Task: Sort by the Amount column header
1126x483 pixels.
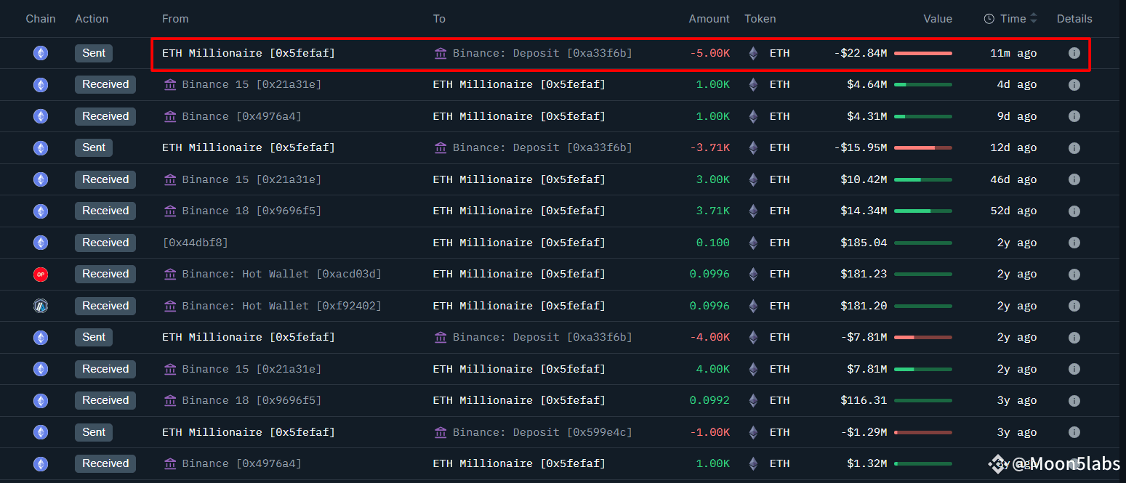Action: (709, 19)
